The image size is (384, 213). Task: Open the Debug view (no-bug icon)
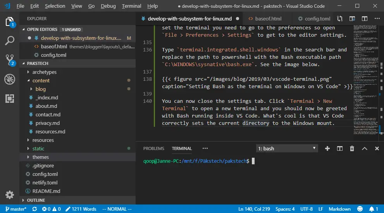point(10,79)
